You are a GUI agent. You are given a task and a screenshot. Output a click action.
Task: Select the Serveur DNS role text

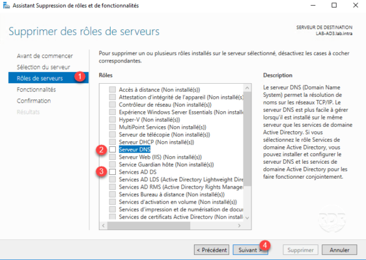tap(135, 149)
